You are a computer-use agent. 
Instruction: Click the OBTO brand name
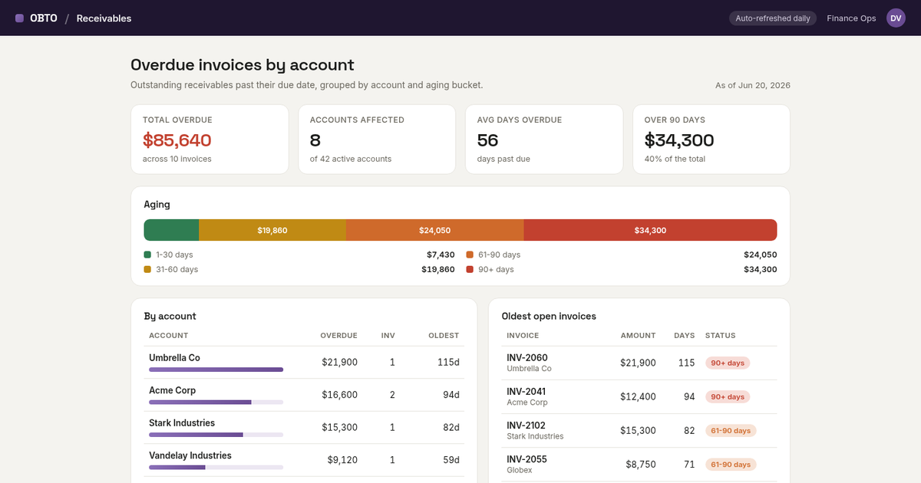[44, 18]
